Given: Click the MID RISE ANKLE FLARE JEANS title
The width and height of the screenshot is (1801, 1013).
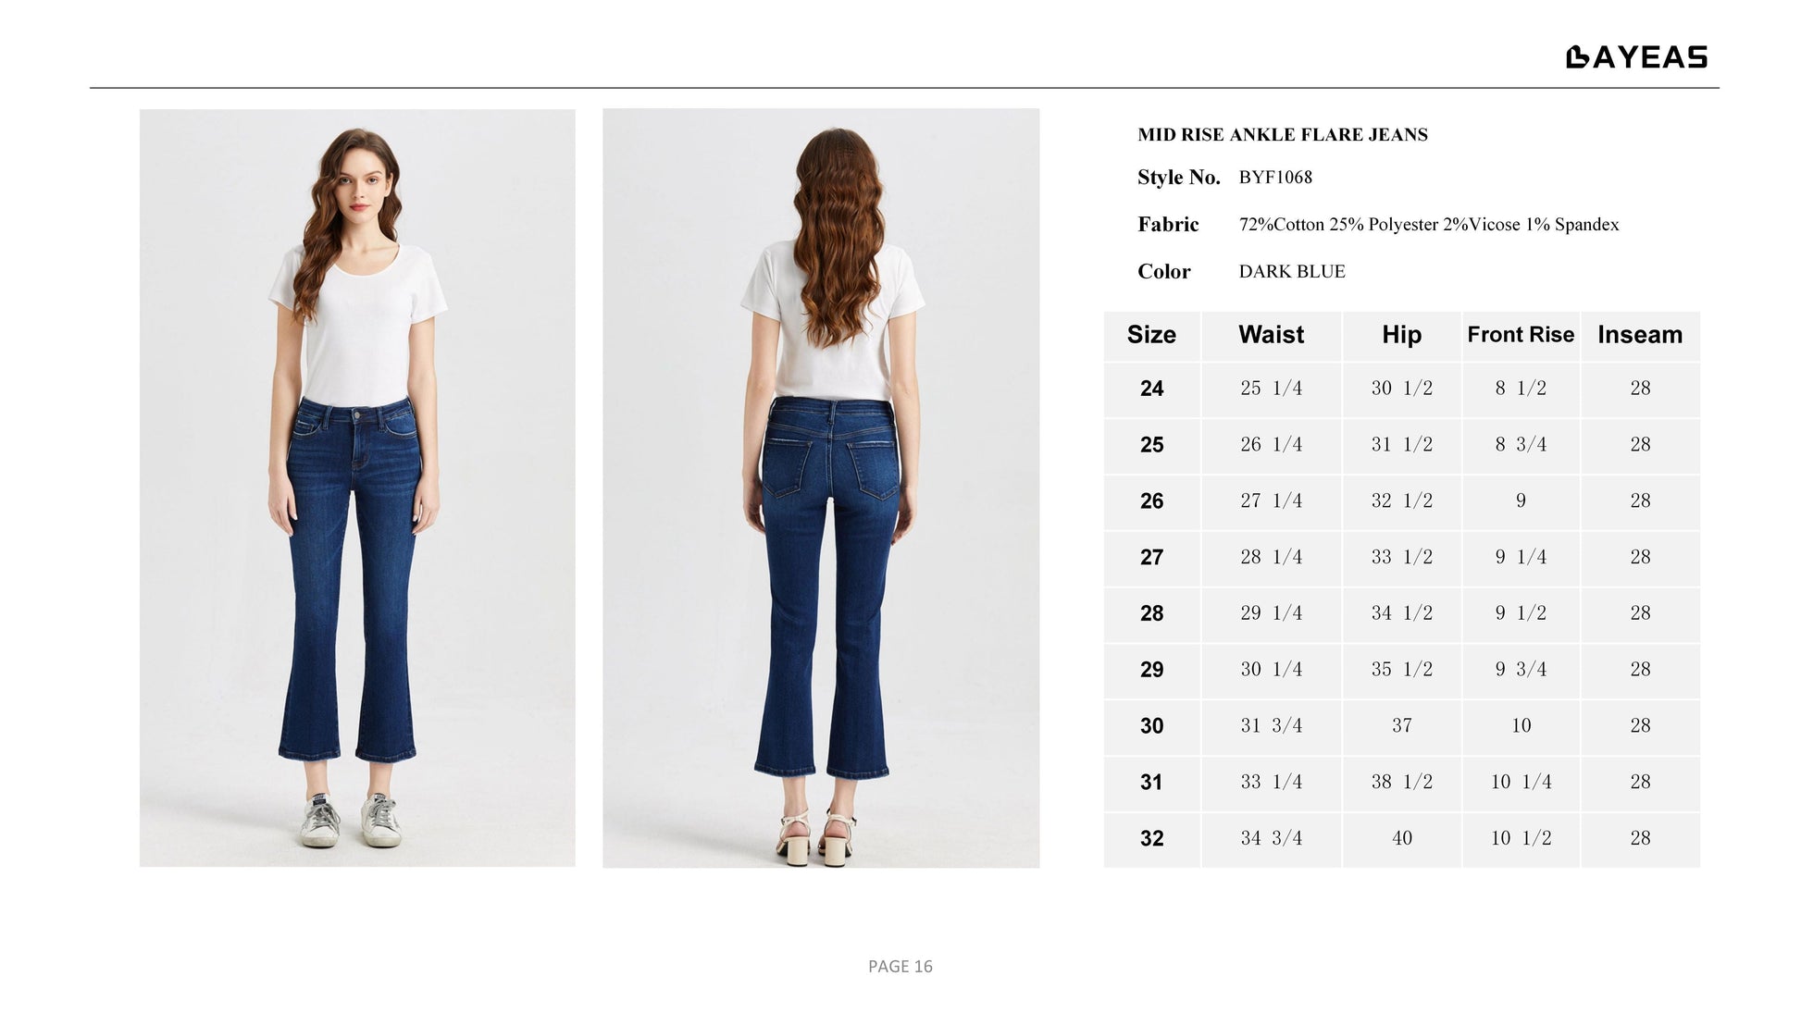Looking at the screenshot, I should 1282,135.
